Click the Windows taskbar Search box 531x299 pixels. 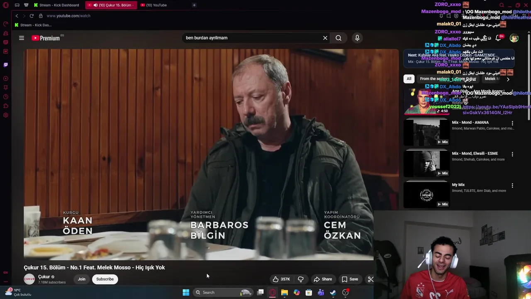(x=223, y=292)
